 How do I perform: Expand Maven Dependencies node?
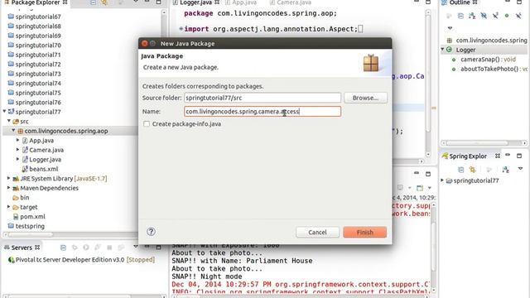coord(9,188)
